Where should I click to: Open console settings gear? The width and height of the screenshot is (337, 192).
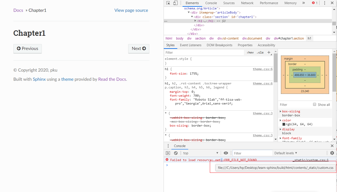pos(332,153)
